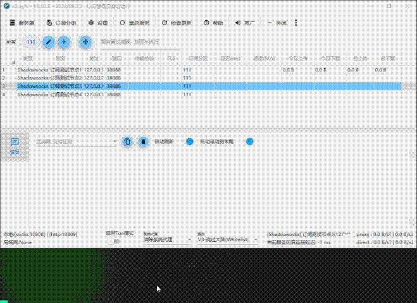
Task: Click the settings gear icon
Action: click(x=91, y=23)
